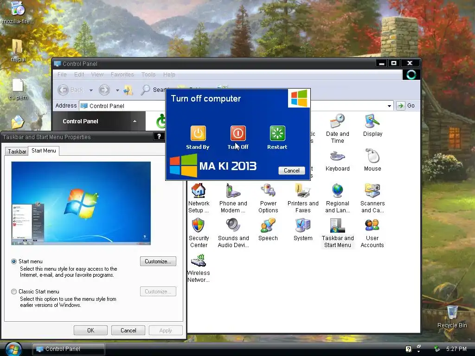Screen dimensions: 475x356
Task: Open the Favorites menu
Action: coord(122,75)
